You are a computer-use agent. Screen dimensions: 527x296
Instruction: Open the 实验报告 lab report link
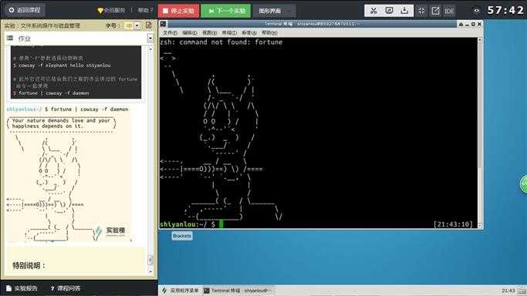pyautogui.click(x=22, y=288)
